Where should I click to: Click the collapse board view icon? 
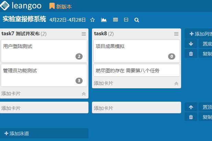pyautogui.click(x=126, y=20)
